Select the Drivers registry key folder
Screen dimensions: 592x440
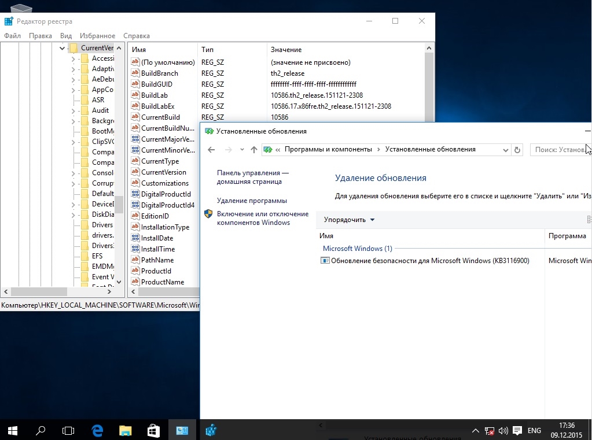tap(97, 225)
